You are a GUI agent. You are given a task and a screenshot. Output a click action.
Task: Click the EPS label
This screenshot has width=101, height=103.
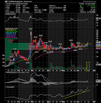point(36,8)
